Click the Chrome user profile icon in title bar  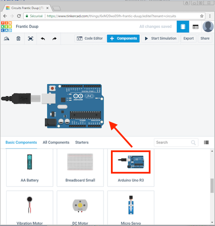pyautogui.click(x=187, y=3)
